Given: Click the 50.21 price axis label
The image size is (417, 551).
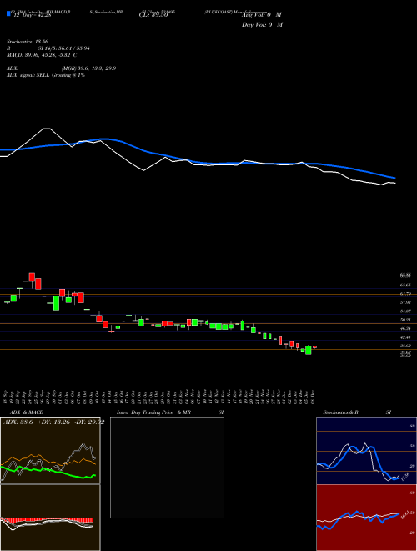Looking at the screenshot, I should pos(406,320).
